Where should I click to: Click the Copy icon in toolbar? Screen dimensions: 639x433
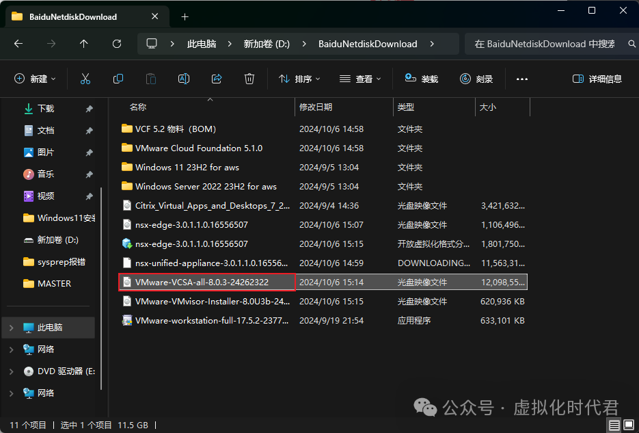point(118,79)
